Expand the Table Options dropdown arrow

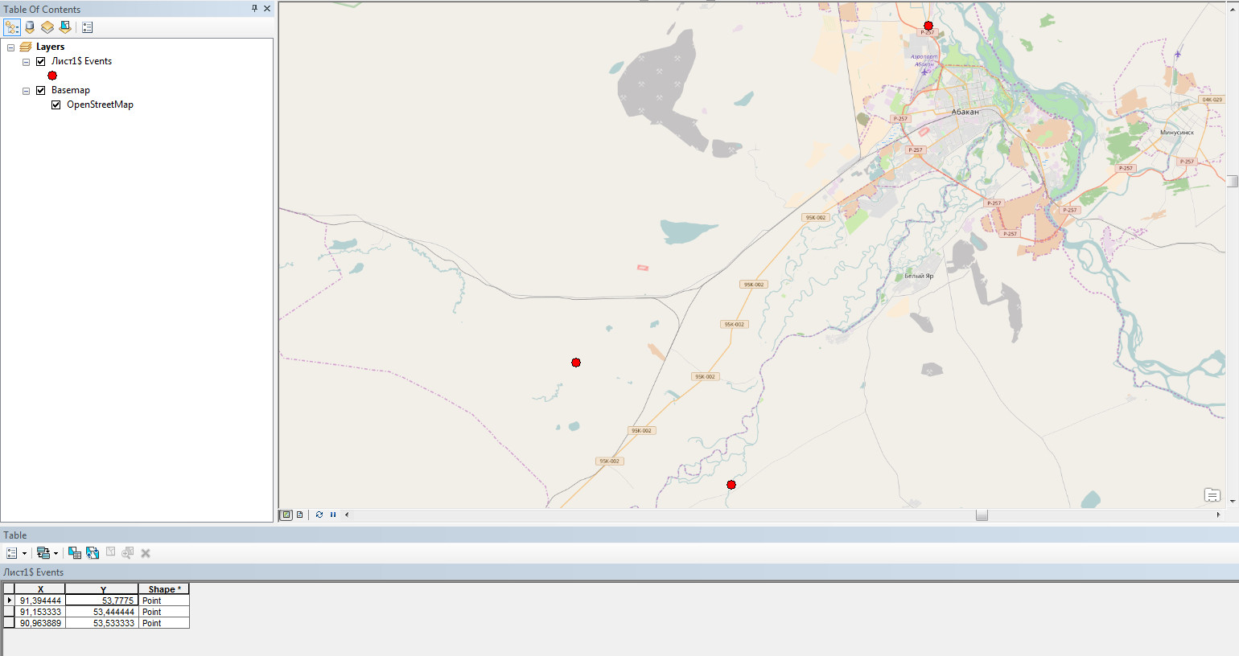click(x=24, y=553)
